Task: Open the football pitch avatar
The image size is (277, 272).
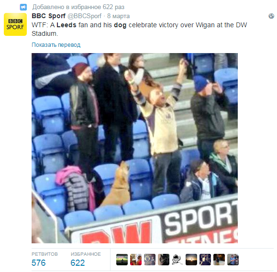Action: coord(122,260)
